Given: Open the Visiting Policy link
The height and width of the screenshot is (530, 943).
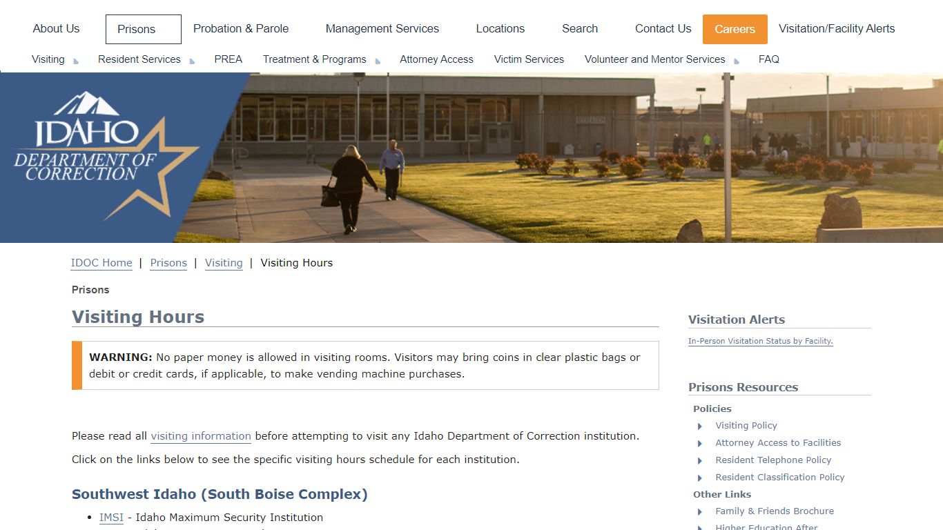Looking at the screenshot, I should coord(746,426).
